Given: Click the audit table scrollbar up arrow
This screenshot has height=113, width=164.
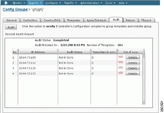Looking at the screenshot, I should coord(144,56).
